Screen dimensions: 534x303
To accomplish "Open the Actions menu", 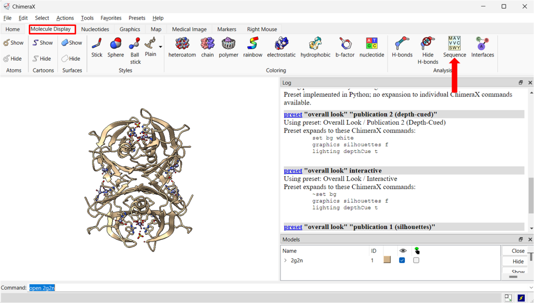I will tap(65, 18).
